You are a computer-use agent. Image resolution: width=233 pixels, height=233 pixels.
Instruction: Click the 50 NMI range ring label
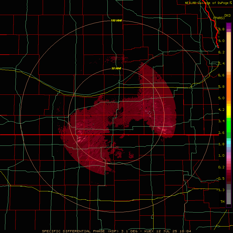116,68
